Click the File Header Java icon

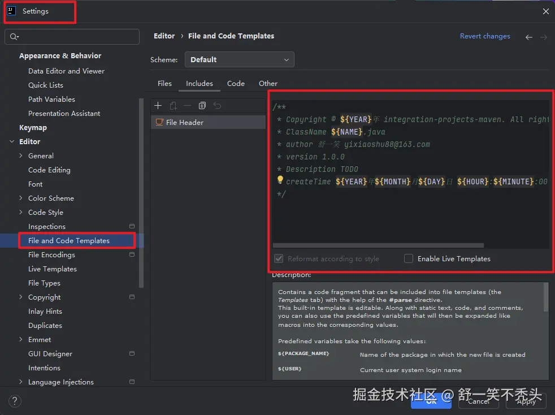click(x=159, y=122)
